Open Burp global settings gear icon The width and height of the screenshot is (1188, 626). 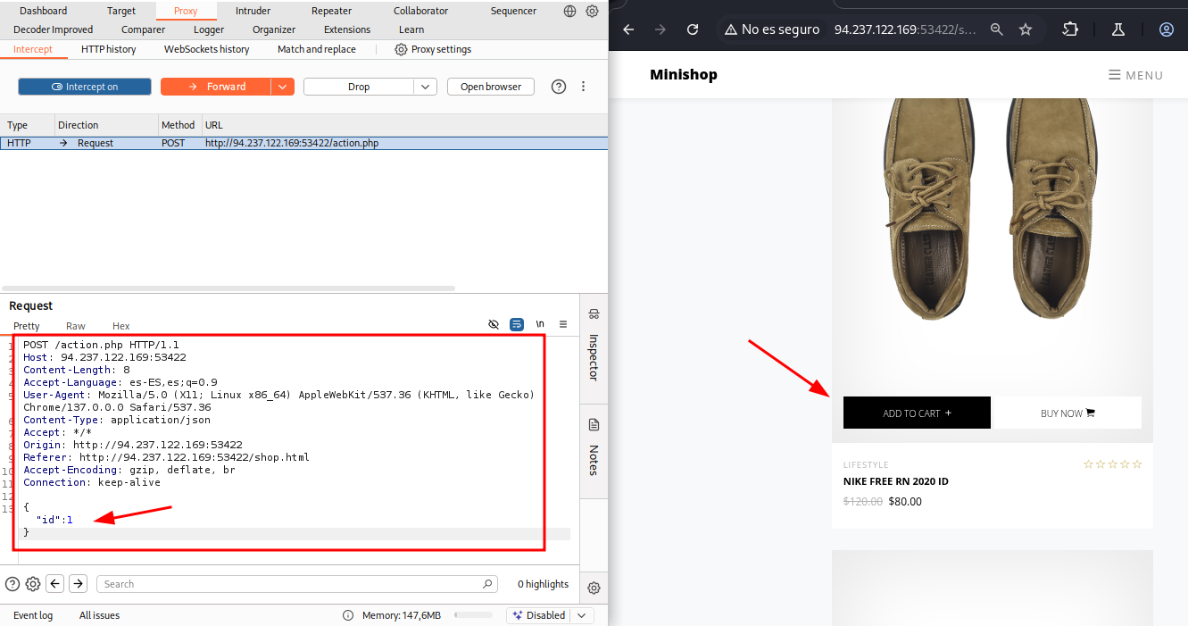(x=592, y=12)
